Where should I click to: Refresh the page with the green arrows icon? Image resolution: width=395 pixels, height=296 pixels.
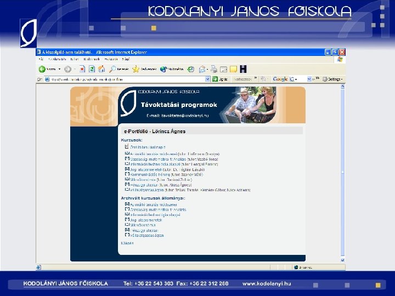click(x=92, y=69)
